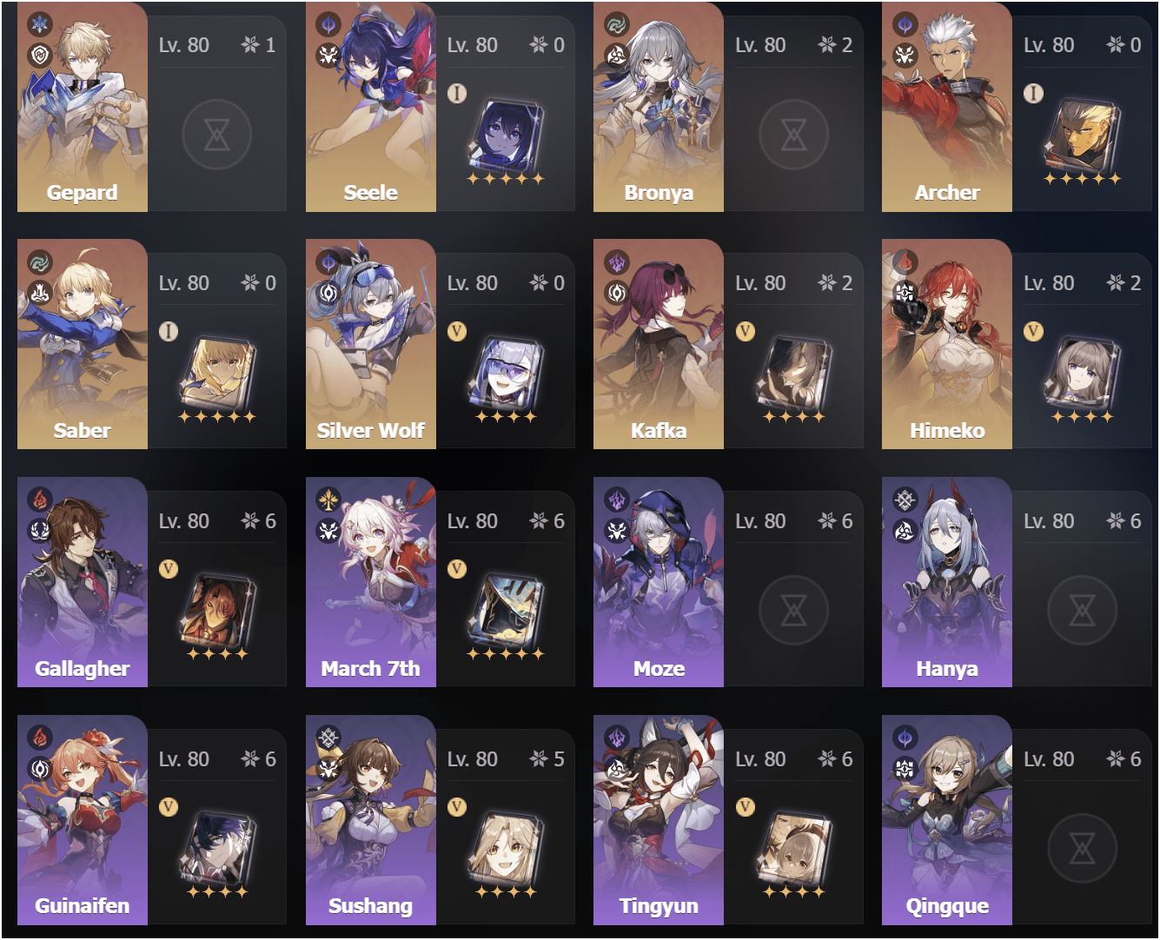Click Himeko's equipped light cone icon
Screen dimensions: 1160x940
tap(1083, 373)
